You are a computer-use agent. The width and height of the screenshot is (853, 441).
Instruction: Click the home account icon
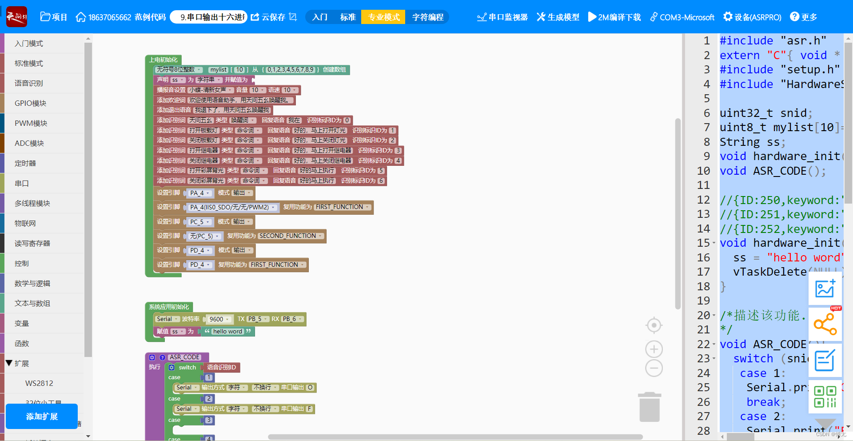pyautogui.click(x=80, y=17)
